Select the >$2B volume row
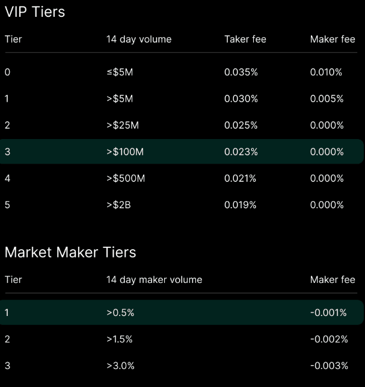The image size is (365, 387). pos(182,205)
